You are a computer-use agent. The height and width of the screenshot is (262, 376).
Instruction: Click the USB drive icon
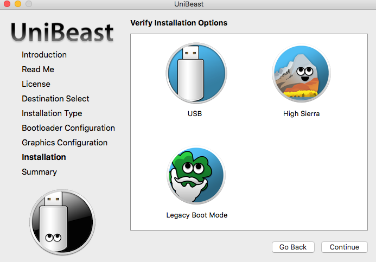click(x=196, y=73)
